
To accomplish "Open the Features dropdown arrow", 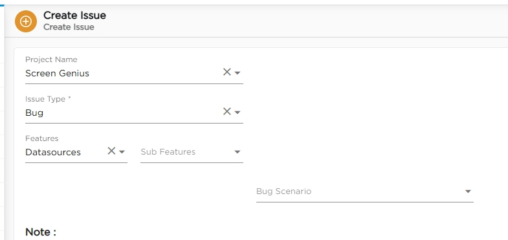I will coord(122,152).
